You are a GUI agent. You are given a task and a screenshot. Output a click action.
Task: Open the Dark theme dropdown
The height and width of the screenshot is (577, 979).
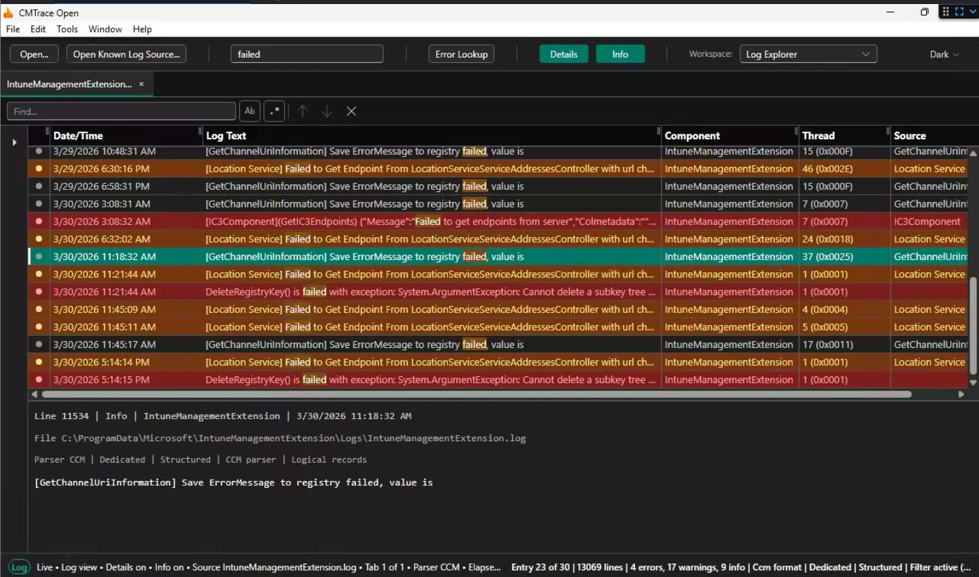coord(944,53)
